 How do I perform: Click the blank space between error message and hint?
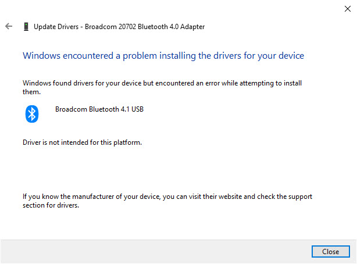click(174, 169)
